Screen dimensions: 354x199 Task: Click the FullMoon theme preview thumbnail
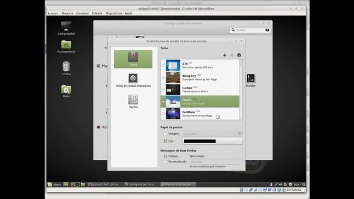[x=173, y=113]
